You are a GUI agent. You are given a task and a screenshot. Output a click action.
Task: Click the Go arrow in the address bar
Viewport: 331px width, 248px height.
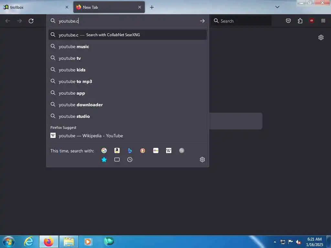point(202,21)
